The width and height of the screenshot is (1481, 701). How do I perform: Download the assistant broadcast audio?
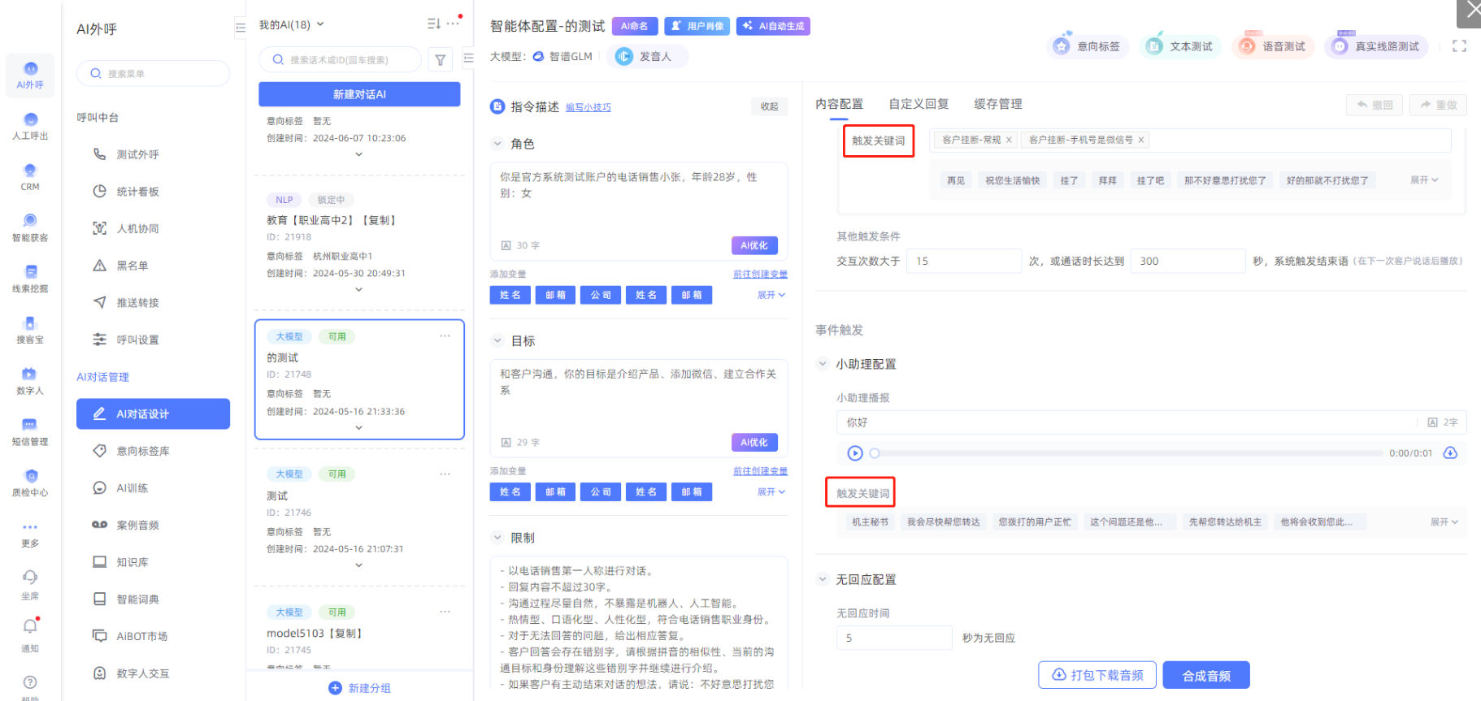(x=1450, y=453)
